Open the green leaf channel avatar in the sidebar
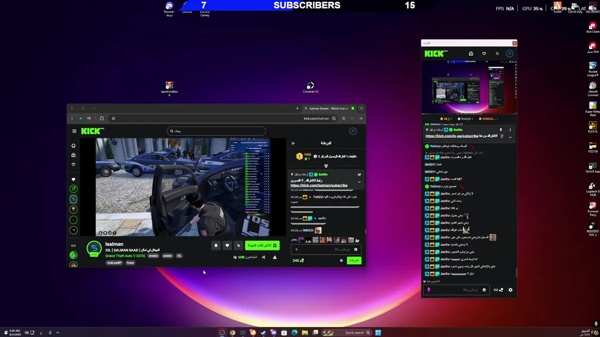 (x=73, y=189)
